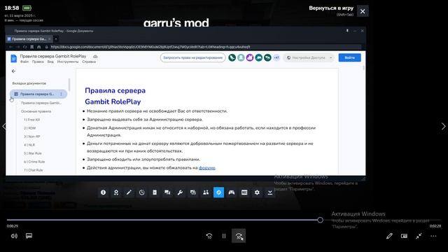448x252 pixels.
Task: Open the subtitles and captions icon
Action: 29,236
